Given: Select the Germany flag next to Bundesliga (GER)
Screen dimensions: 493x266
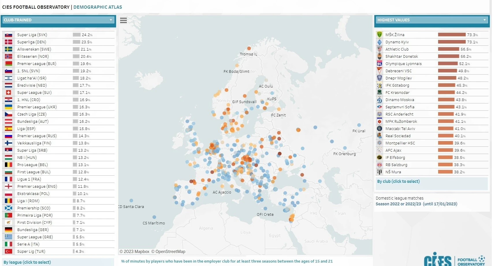Looking at the screenshot, I should 8,230.
